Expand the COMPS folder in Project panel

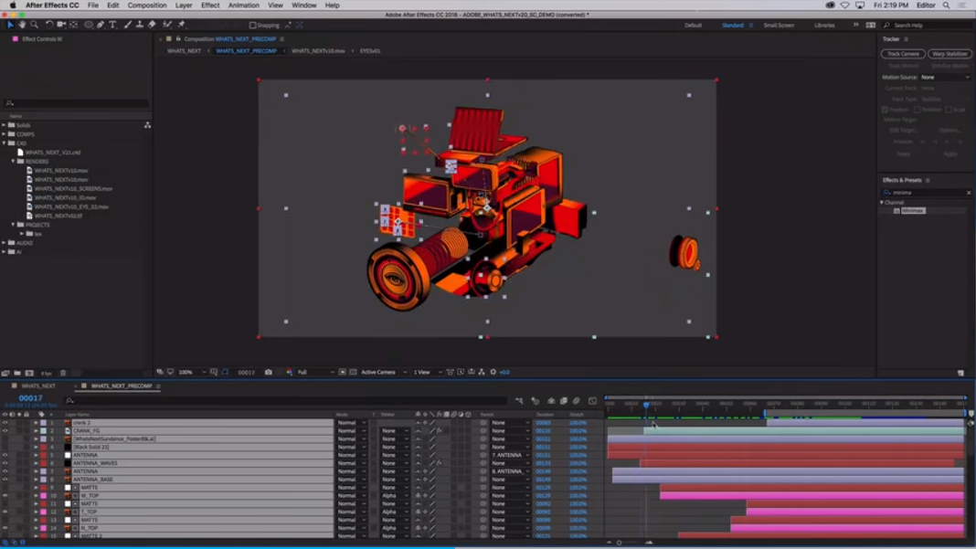(x=5, y=134)
